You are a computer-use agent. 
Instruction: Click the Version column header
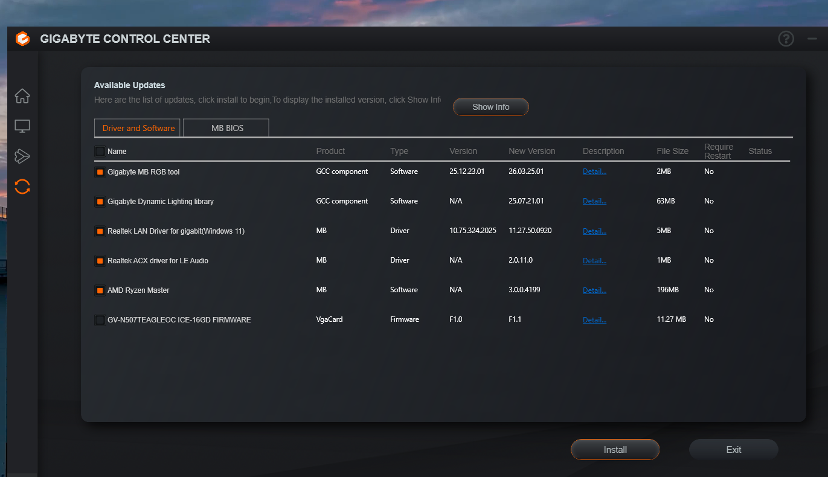pyautogui.click(x=463, y=151)
